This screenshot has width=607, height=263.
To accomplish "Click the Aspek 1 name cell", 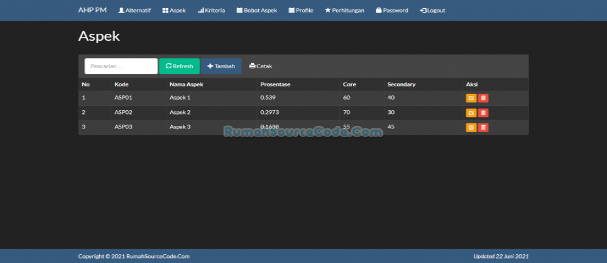I will tap(180, 98).
